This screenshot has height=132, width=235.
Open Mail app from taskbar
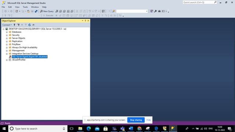tap(97, 129)
